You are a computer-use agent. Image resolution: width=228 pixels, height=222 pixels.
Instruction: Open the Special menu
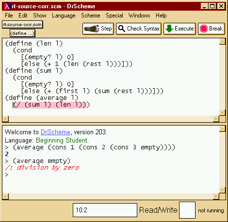[114, 16]
